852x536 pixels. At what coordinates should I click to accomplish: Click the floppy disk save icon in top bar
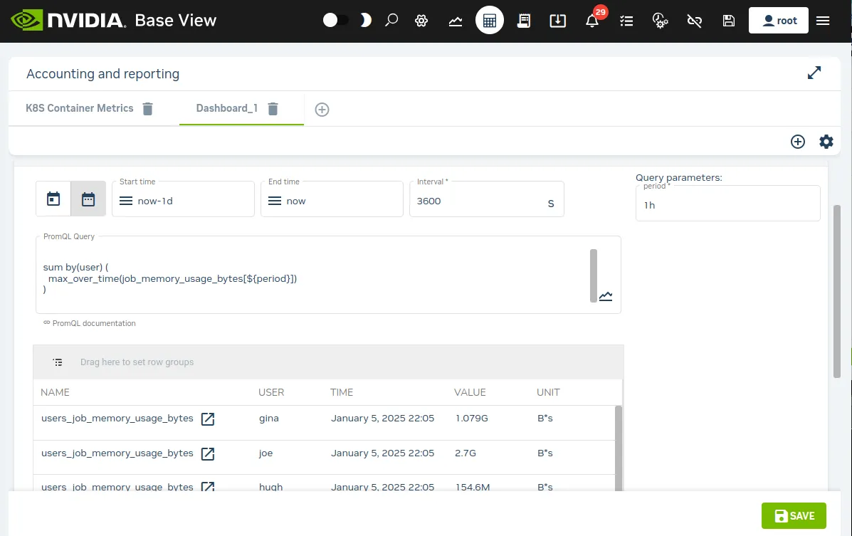point(729,21)
